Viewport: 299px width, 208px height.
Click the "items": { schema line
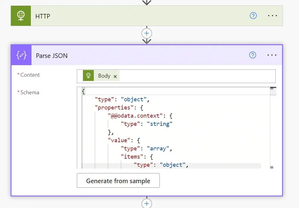[137, 157]
